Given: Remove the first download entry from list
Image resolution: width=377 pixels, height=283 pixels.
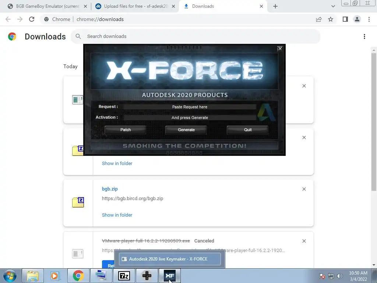Looking at the screenshot, I should pyautogui.click(x=304, y=86).
